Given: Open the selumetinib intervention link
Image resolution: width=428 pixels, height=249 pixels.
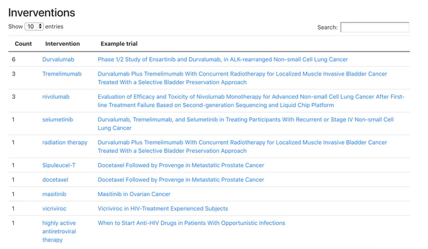Looking at the screenshot, I should point(58,119).
